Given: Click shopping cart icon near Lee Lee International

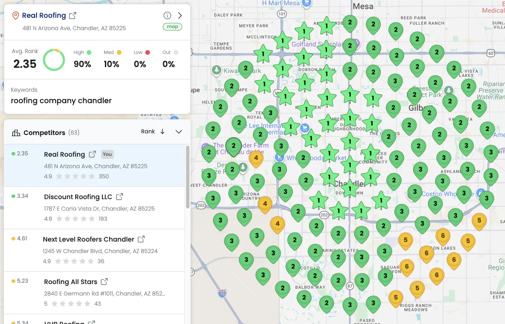Looking at the screenshot, I should click(x=305, y=128).
